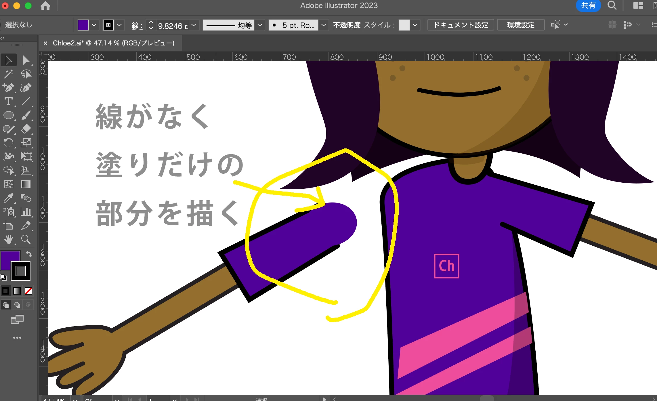This screenshot has width=657, height=401.
Task: Click the Chloe2.ai document tab
Action: (x=113, y=43)
